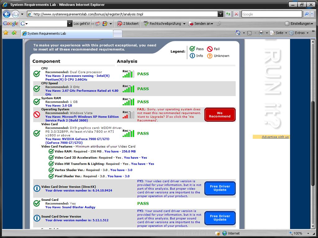Screen dimensions: 318x238
Task: Click the vertical scrollbar down arrow
Action: (314, 227)
